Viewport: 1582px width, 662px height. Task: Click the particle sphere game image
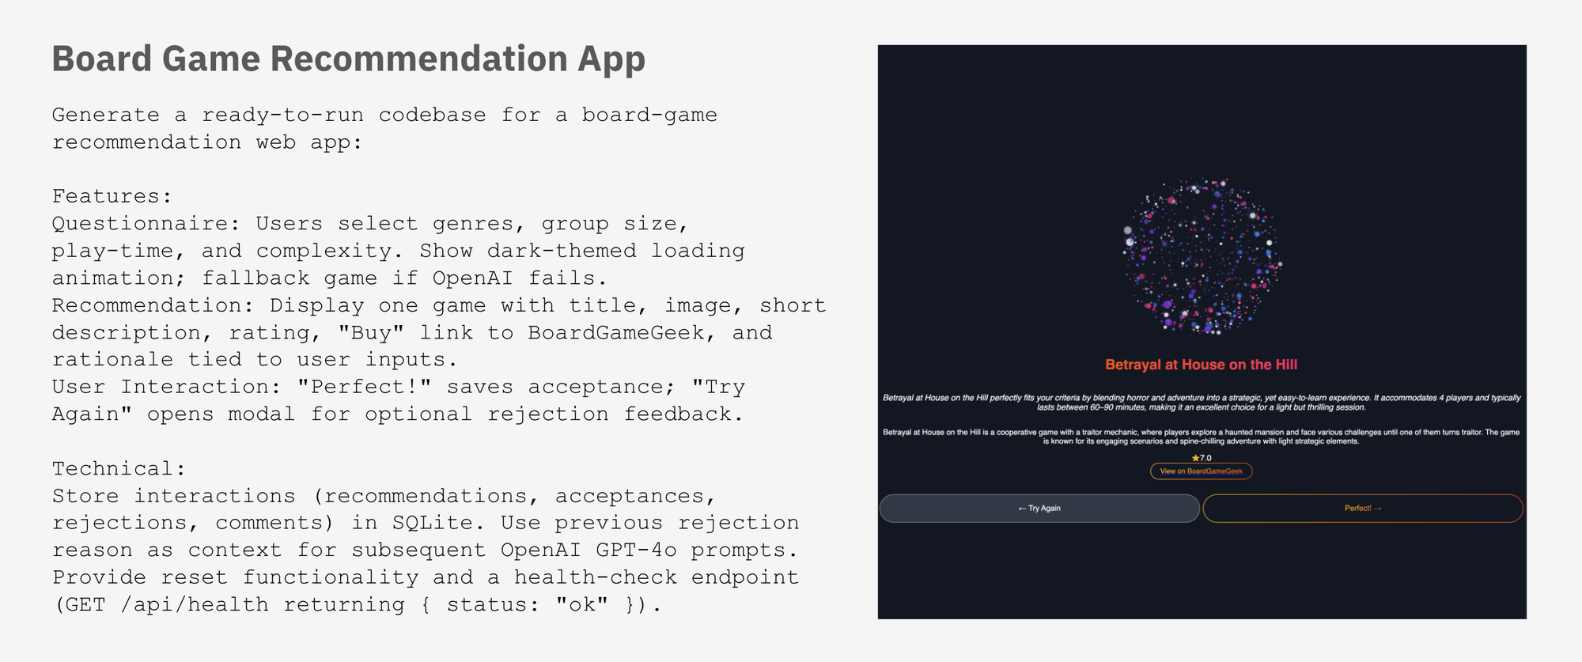click(x=1202, y=257)
